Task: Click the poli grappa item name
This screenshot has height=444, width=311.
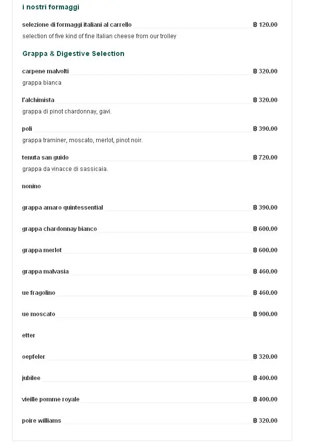Action: [27, 129]
